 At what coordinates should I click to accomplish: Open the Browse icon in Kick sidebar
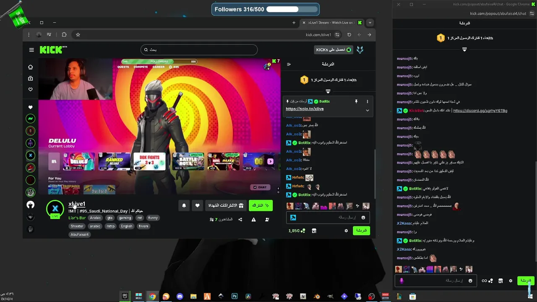click(30, 78)
